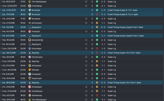The width and height of the screenshot is (164, 101).
Task: Click the Osmanlıspor club crest
Action: pos(30,57)
